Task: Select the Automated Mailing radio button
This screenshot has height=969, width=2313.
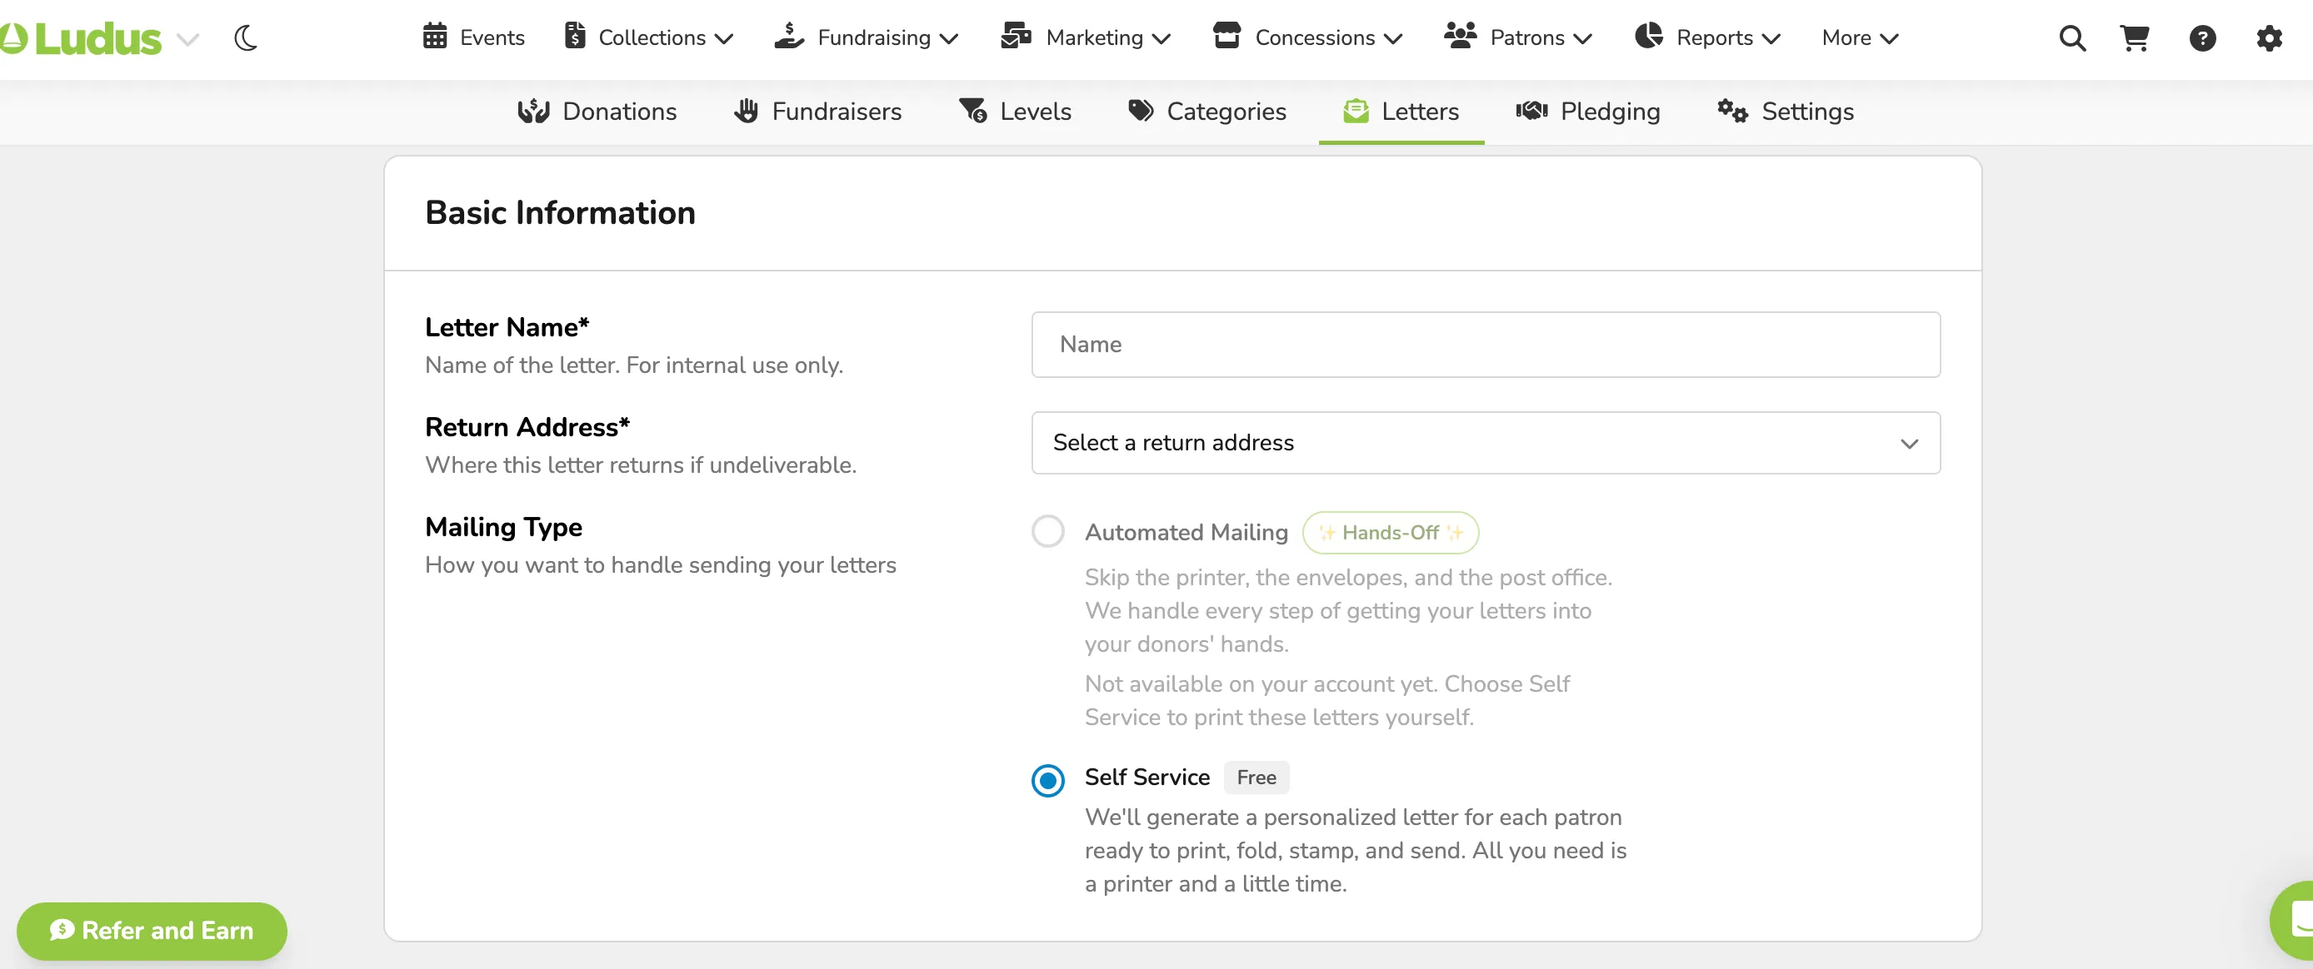Action: [1048, 531]
